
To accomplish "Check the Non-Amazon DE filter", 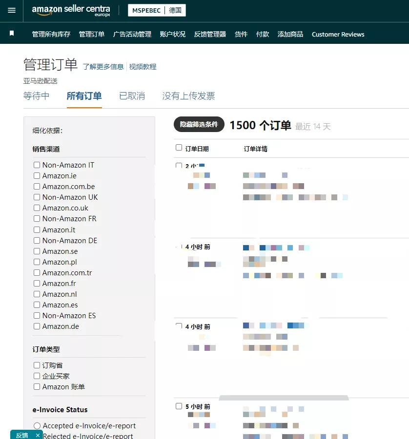I will [x=37, y=241].
